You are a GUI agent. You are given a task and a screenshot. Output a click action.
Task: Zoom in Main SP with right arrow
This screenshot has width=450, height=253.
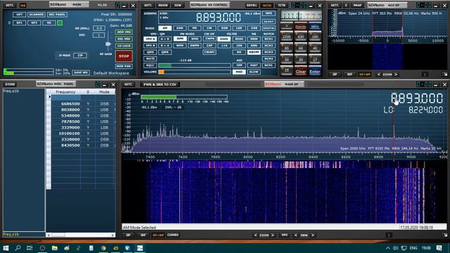[272, 235]
